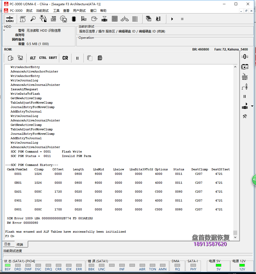Toggle the CTRL key modifier
256x274 pixels.
[x=43, y=58]
